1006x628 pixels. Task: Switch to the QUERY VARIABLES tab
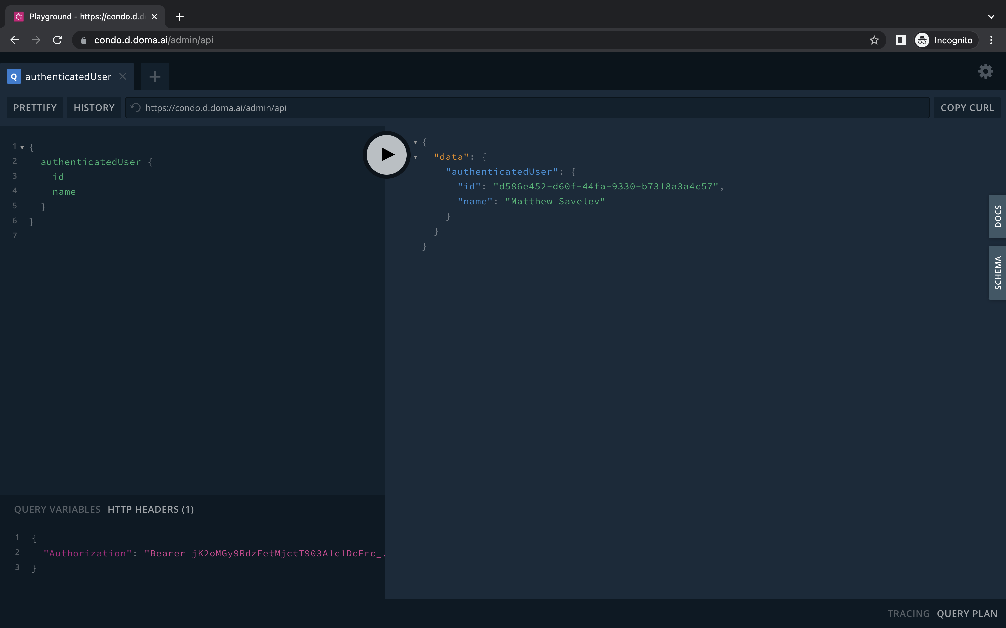click(57, 509)
